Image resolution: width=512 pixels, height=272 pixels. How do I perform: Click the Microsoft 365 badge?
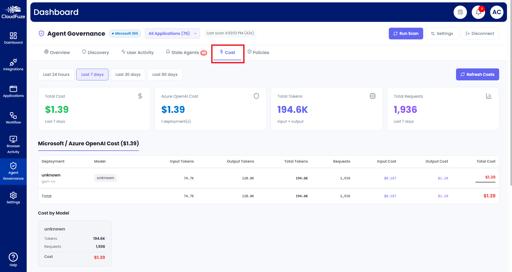pos(125,34)
